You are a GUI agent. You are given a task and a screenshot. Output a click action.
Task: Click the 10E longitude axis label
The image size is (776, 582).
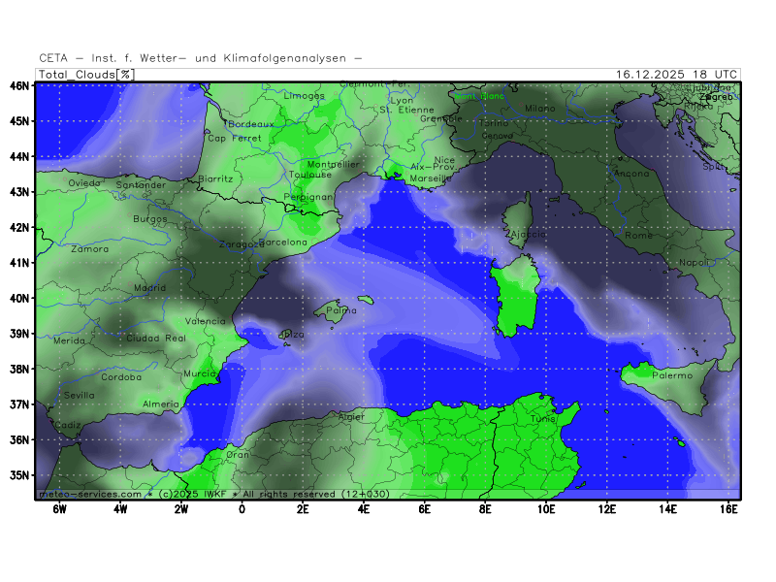[546, 508]
